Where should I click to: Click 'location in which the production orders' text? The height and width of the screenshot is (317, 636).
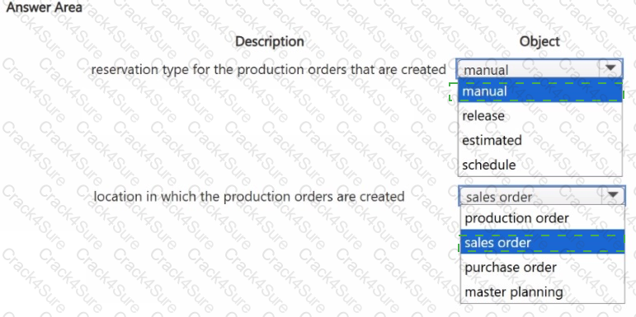(x=249, y=197)
